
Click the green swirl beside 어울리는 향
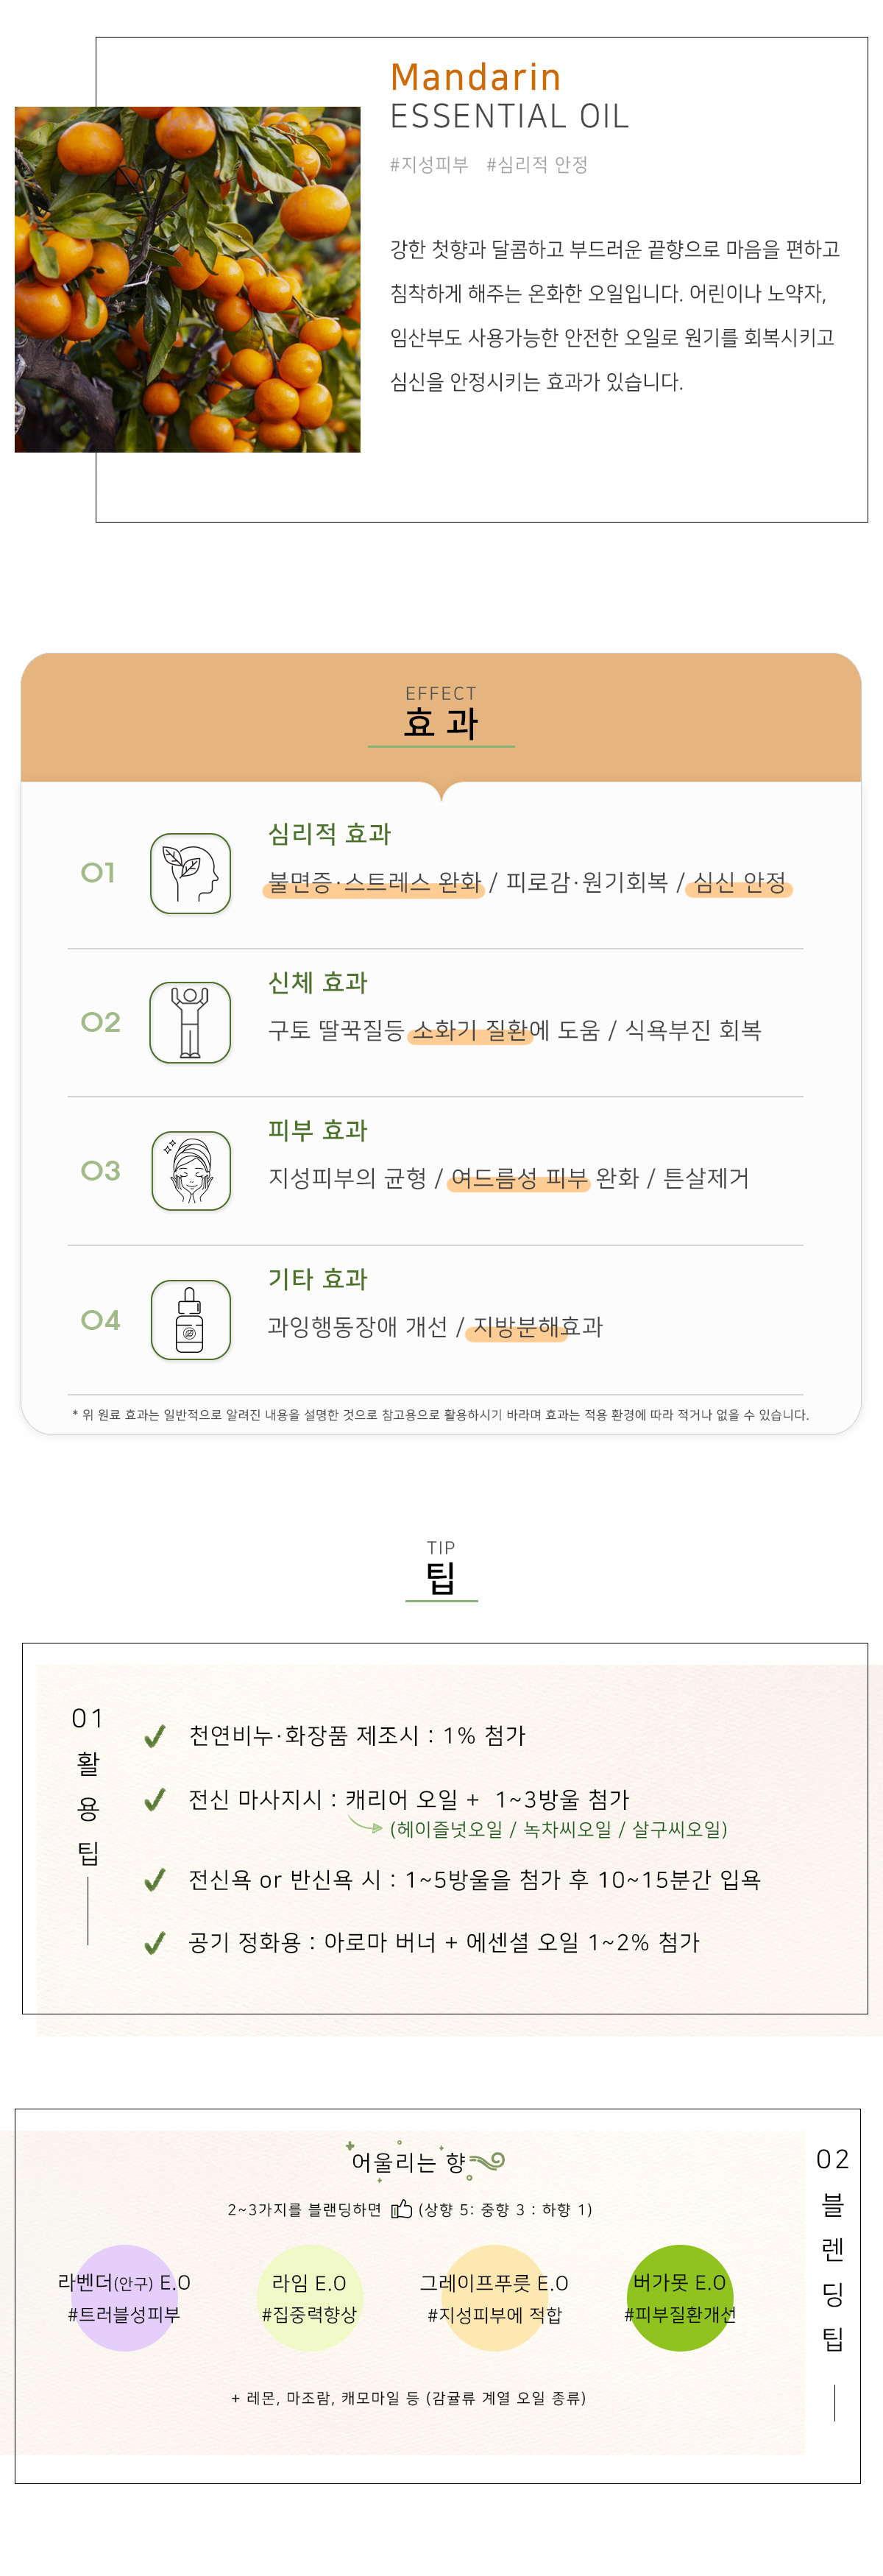(487, 2162)
